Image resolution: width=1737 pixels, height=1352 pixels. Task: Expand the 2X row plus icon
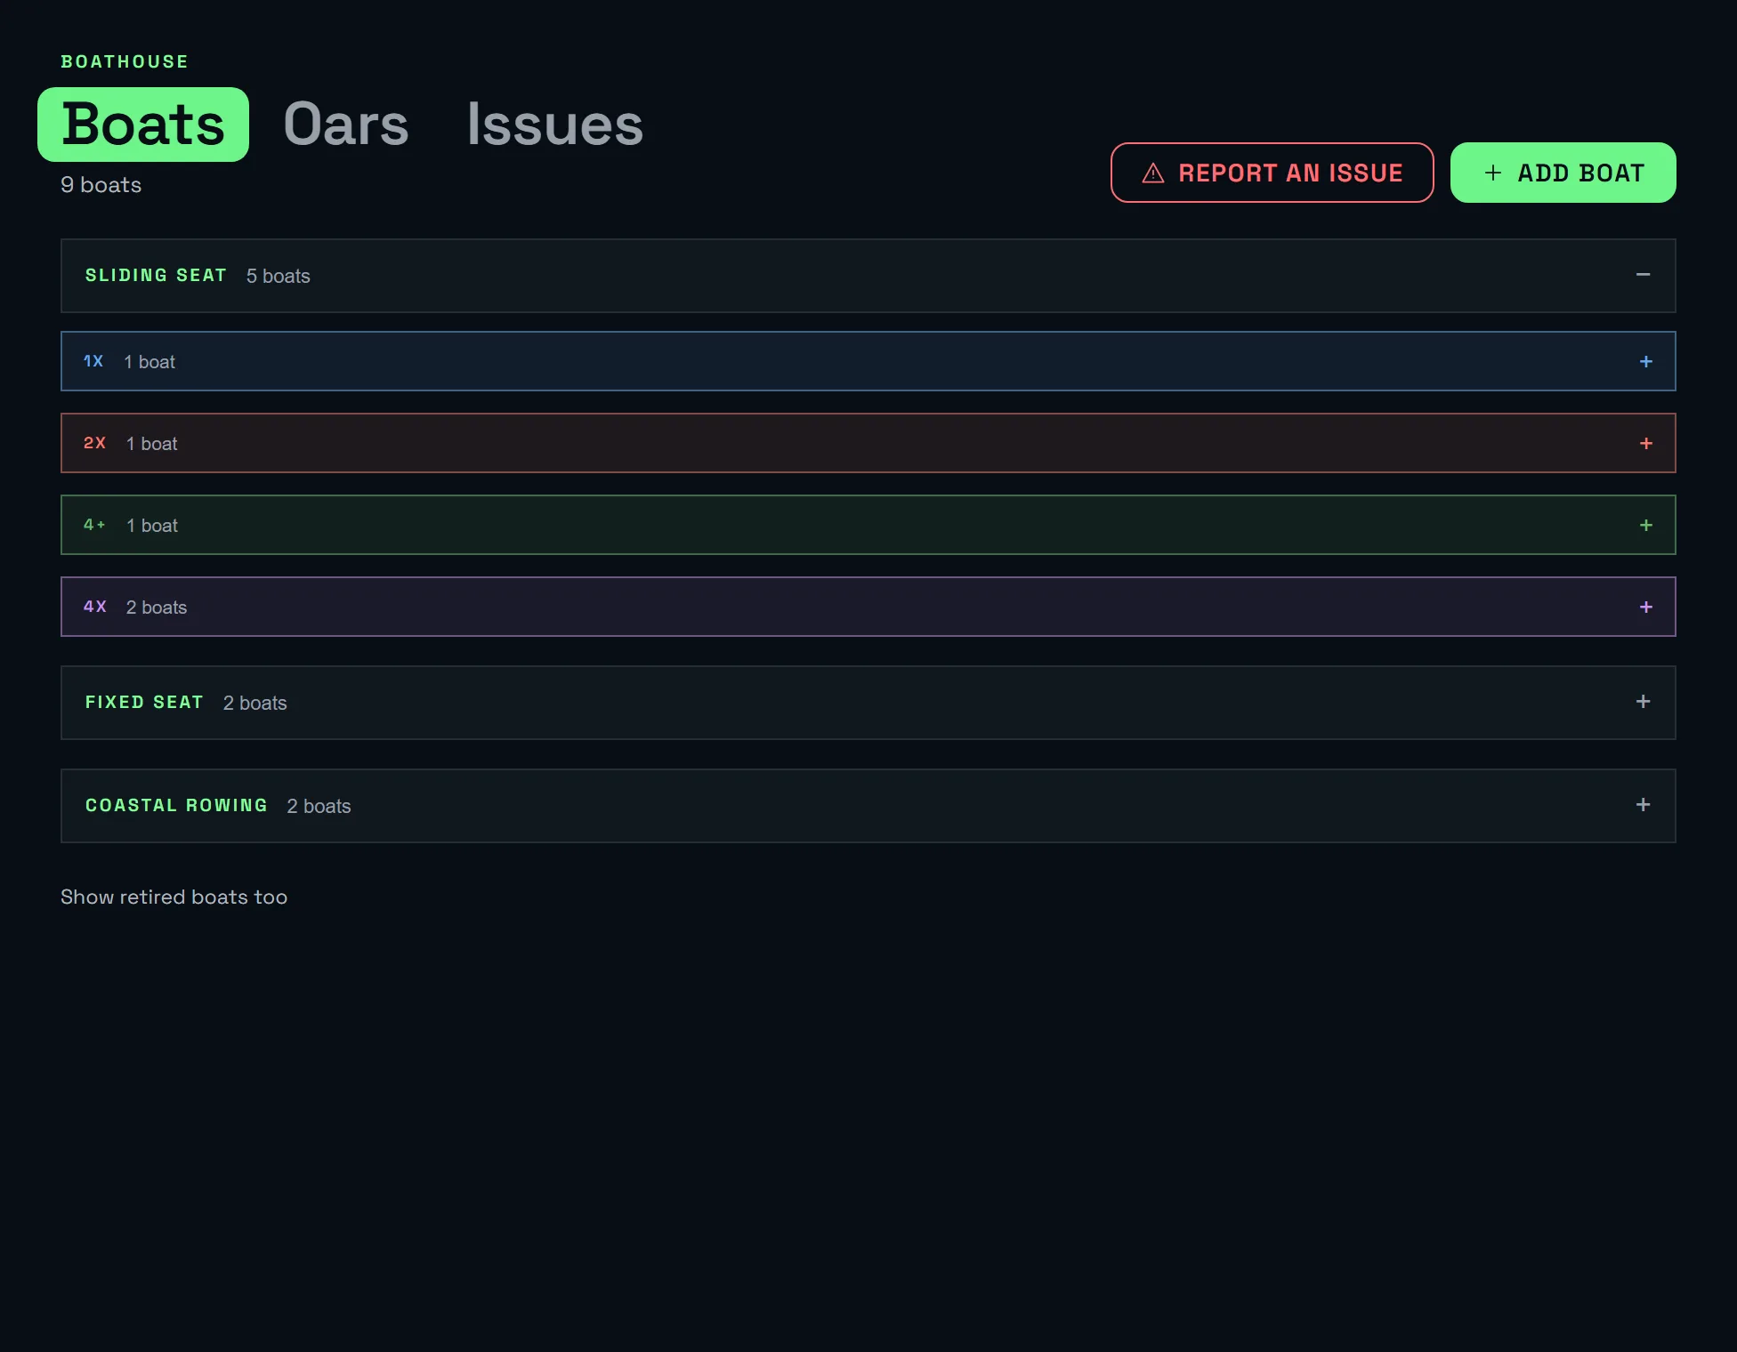(1645, 443)
